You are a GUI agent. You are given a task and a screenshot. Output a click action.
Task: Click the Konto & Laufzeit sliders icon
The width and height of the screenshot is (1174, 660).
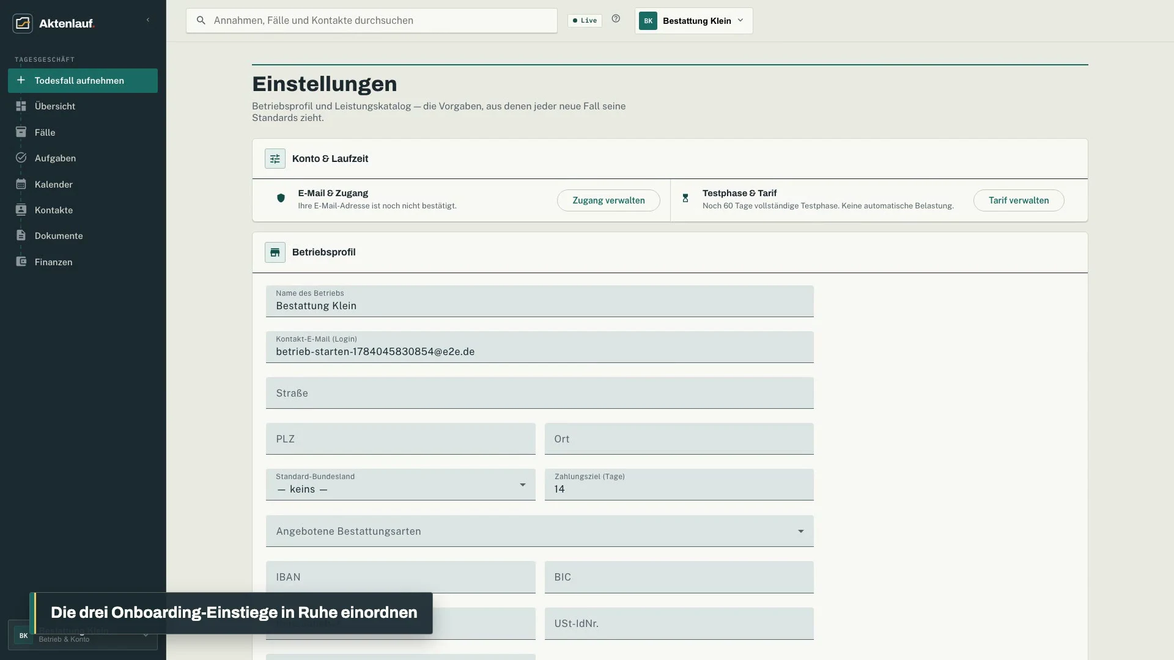pyautogui.click(x=275, y=159)
